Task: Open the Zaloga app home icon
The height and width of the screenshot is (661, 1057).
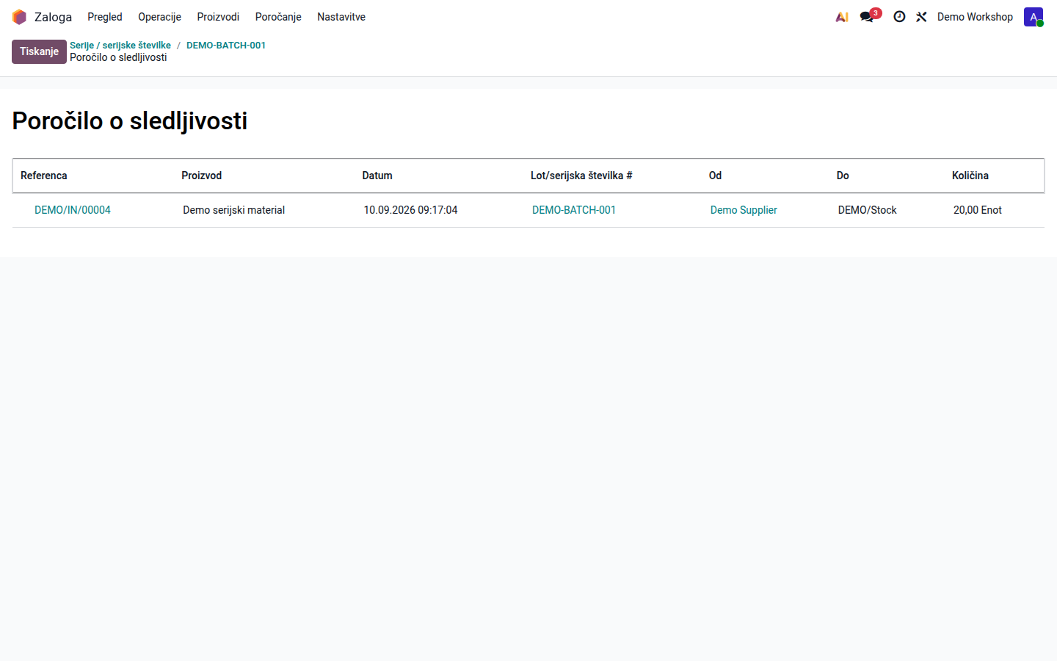Action: tap(19, 17)
